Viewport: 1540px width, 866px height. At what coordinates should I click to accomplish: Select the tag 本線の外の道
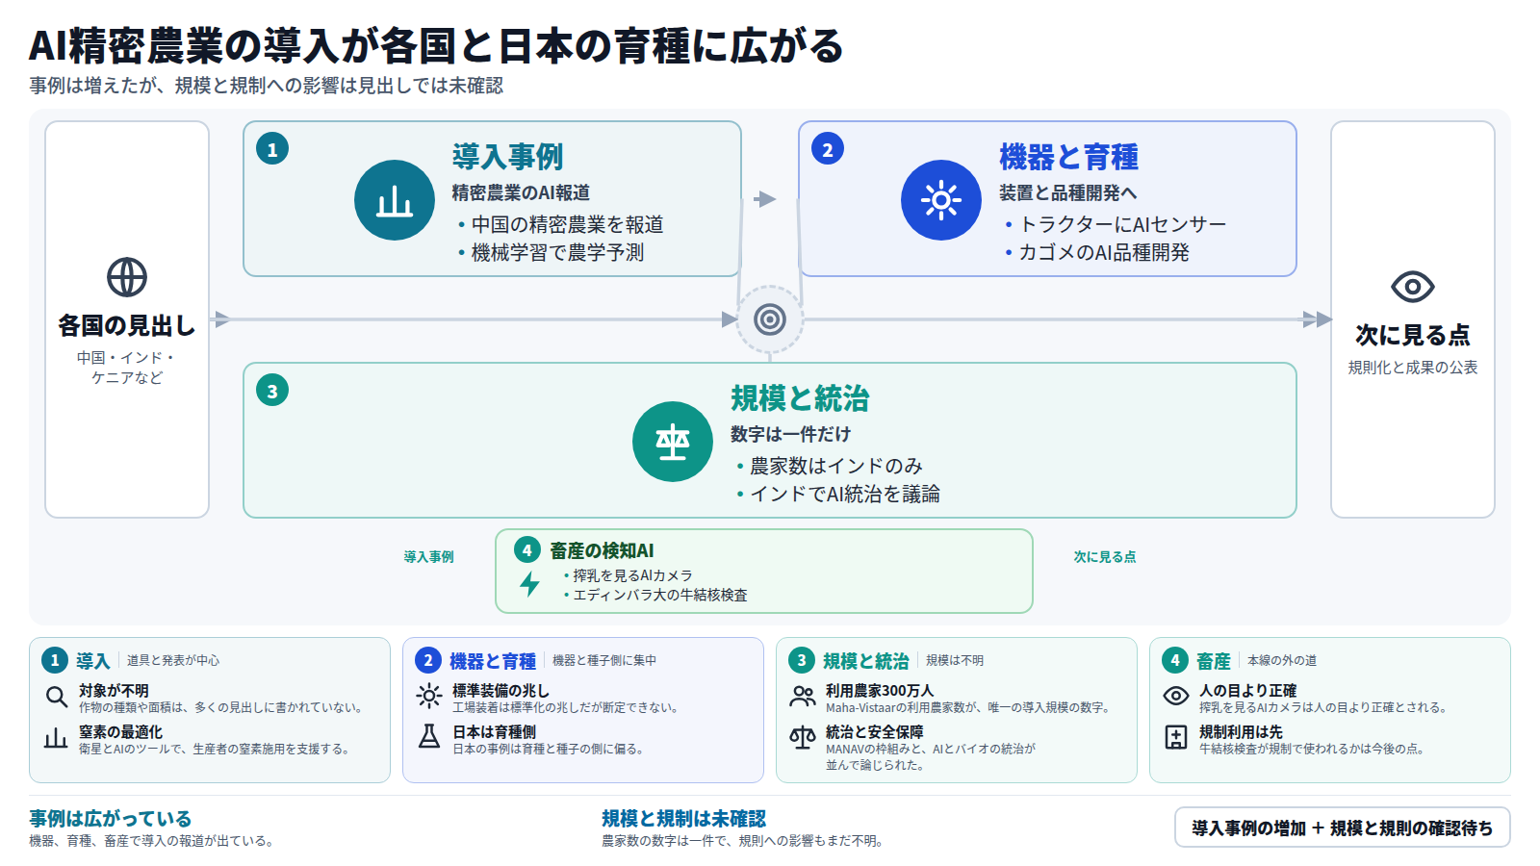pos(1282,661)
